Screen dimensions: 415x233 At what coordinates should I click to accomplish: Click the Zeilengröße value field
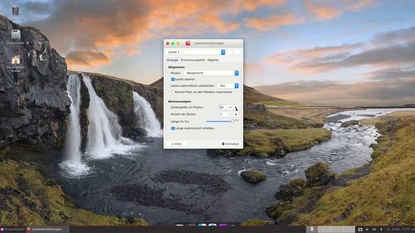(223, 107)
